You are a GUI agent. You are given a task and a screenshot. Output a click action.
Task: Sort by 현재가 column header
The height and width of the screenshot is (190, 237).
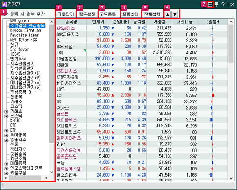tap(98, 22)
